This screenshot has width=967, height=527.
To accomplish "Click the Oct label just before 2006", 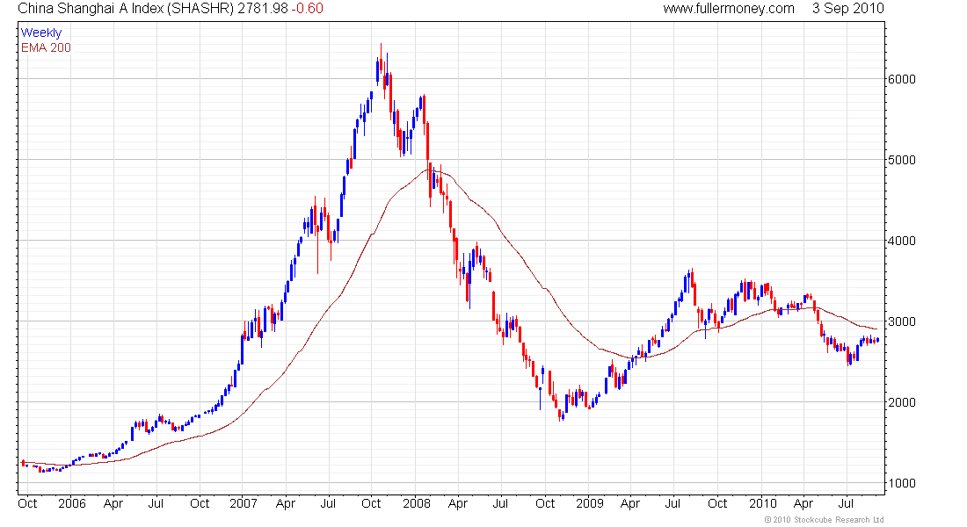I will tap(28, 503).
